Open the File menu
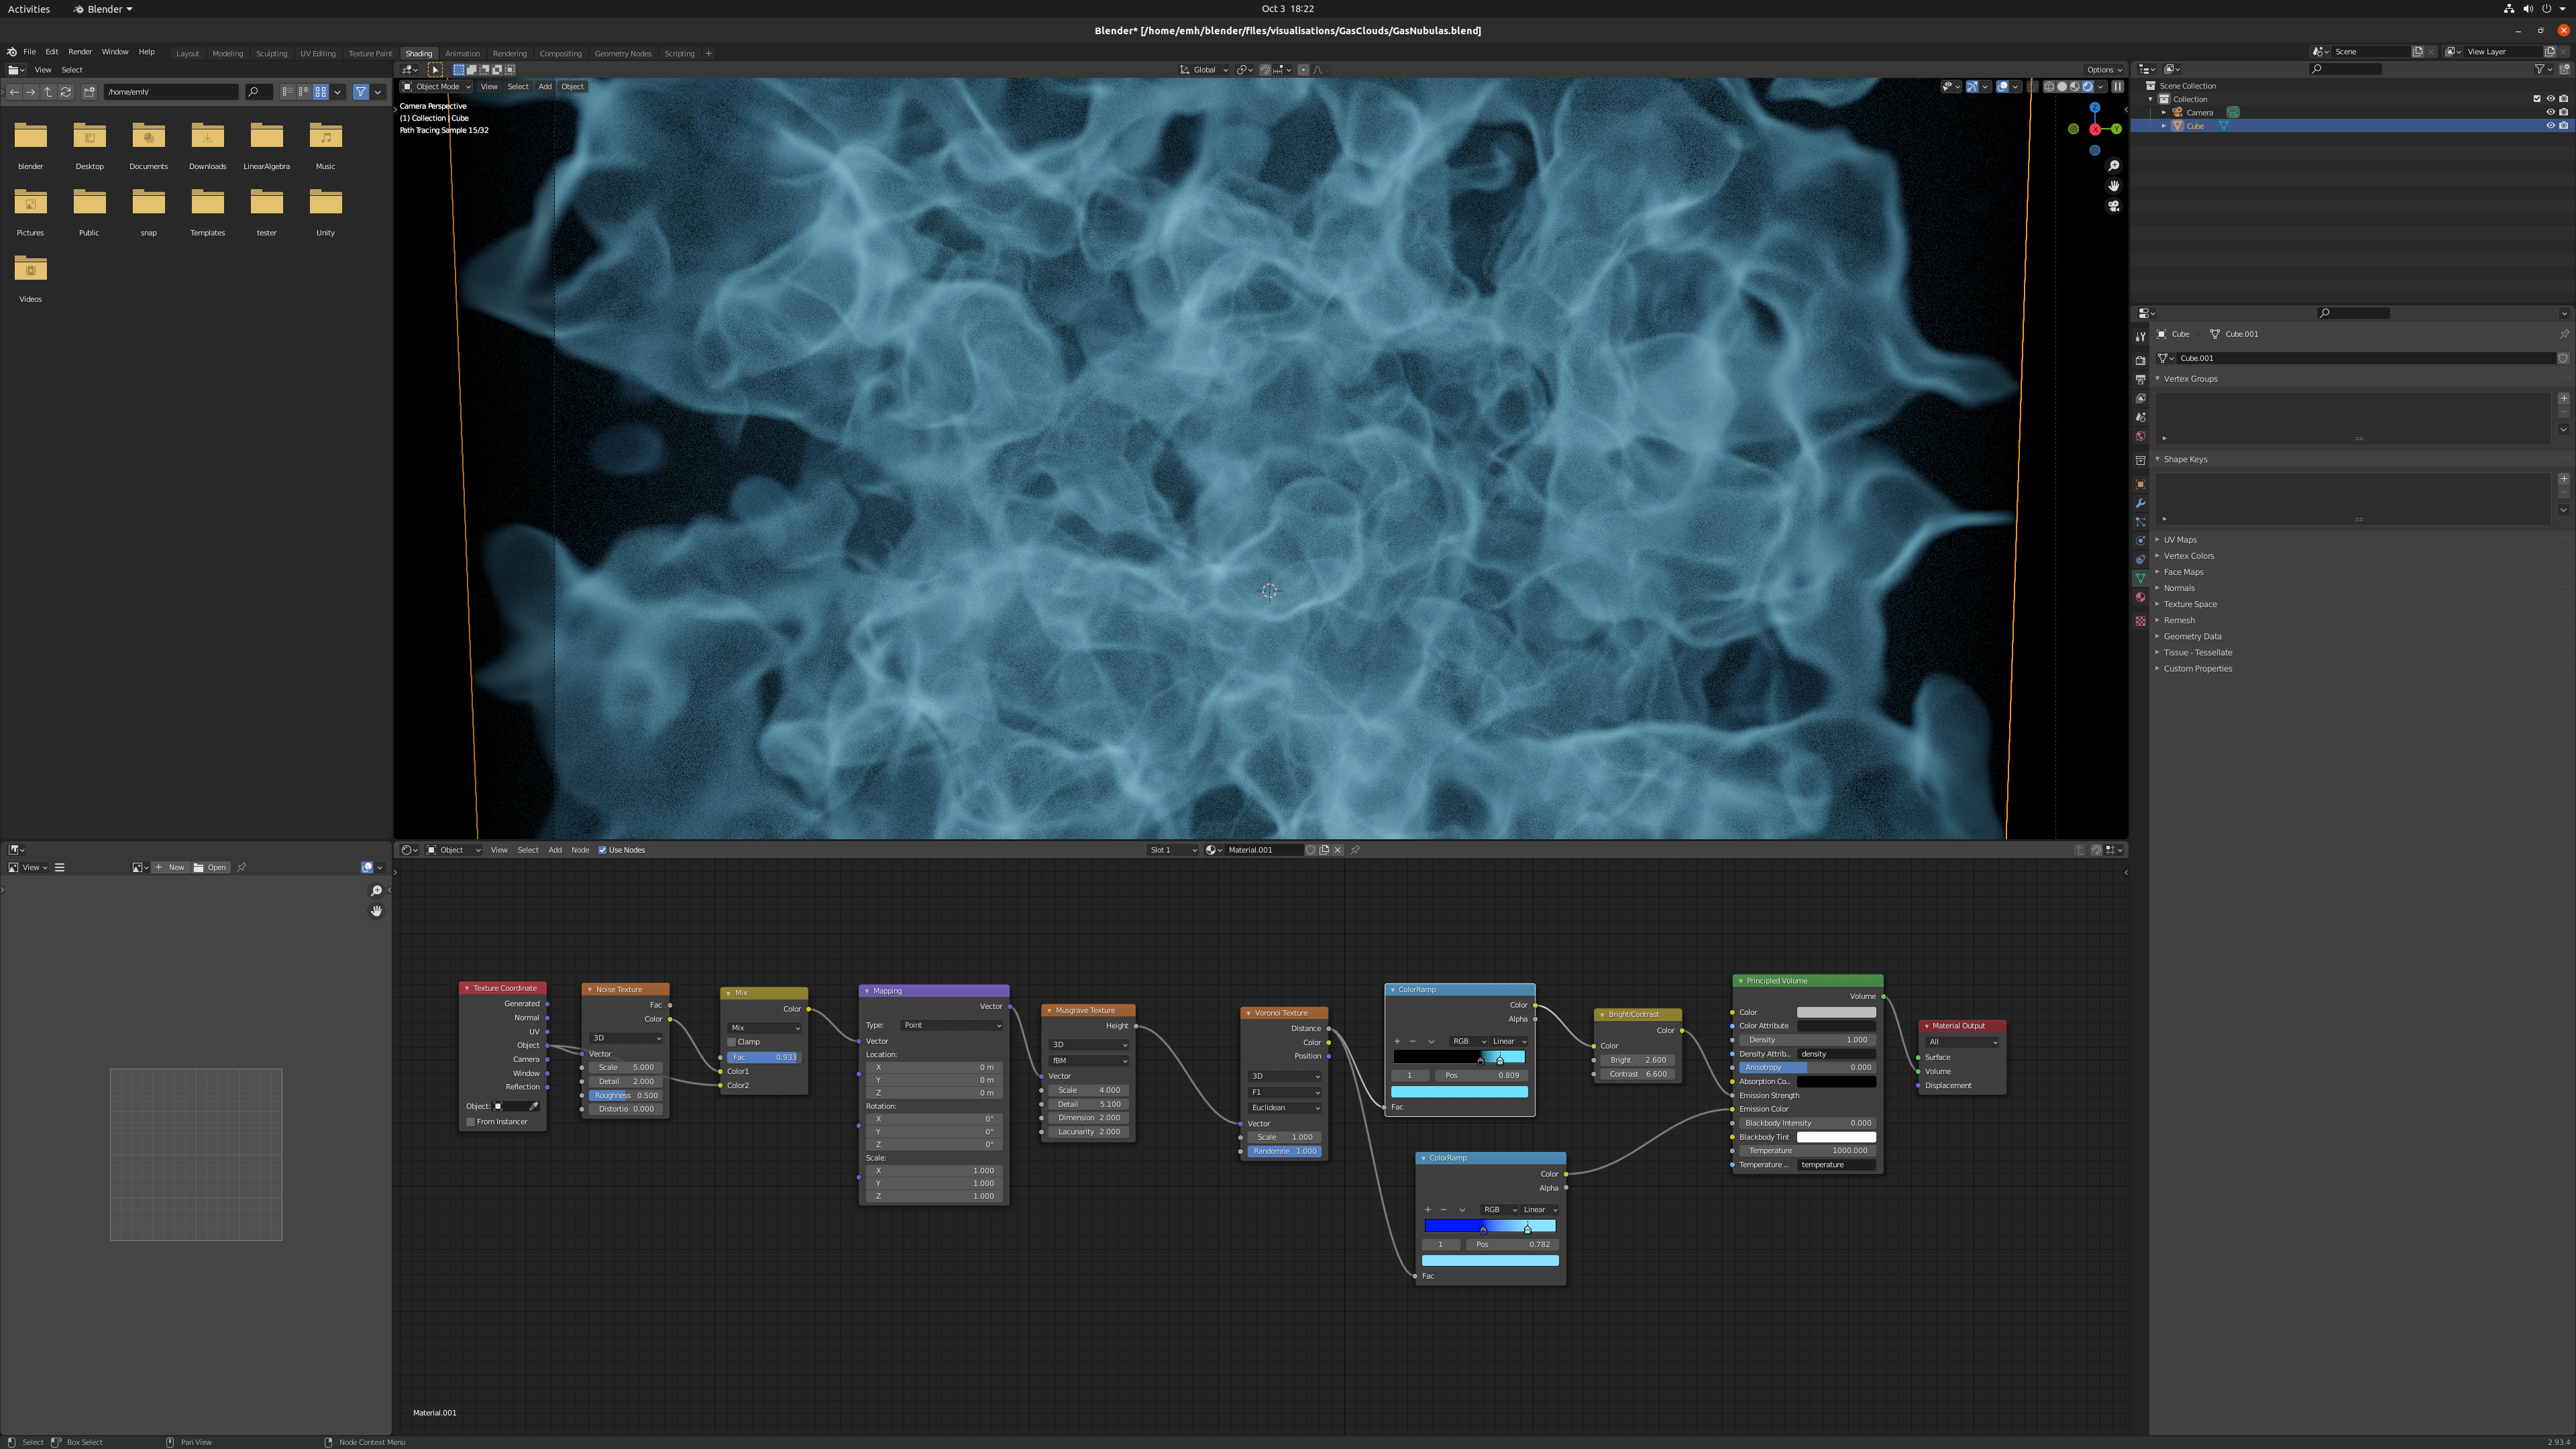This screenshot has height=1449, width=2576. [30, 52]
